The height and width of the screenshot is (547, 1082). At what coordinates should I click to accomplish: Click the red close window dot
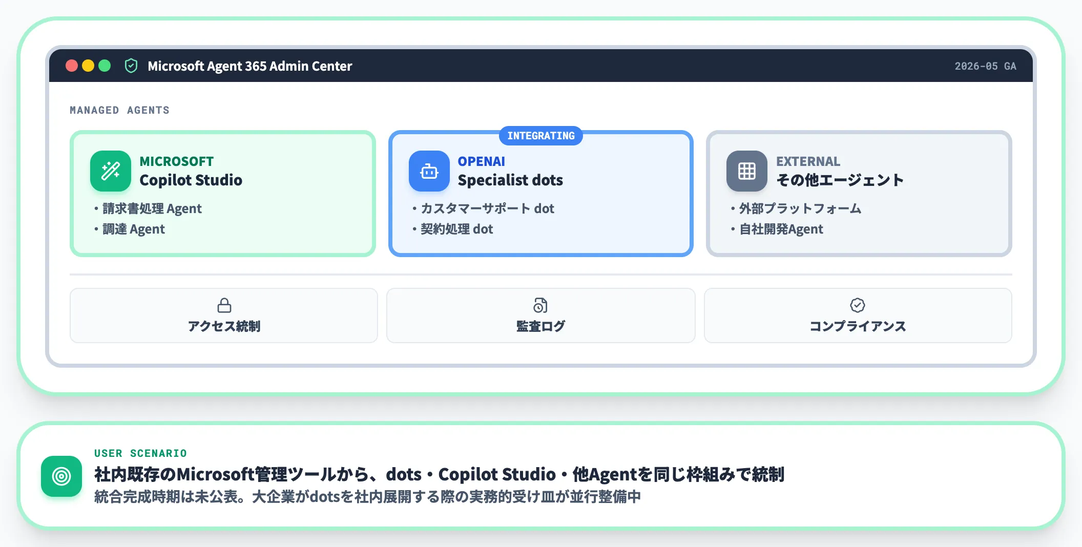pos(72,66)
